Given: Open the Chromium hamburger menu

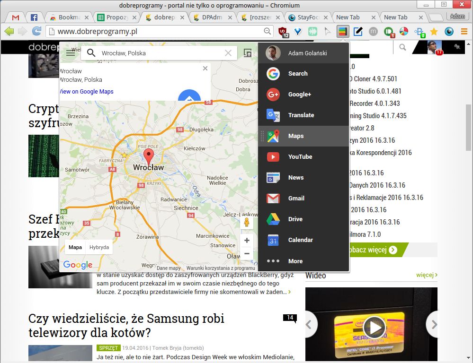Looking at the screenshot, I should coord(464,31).
